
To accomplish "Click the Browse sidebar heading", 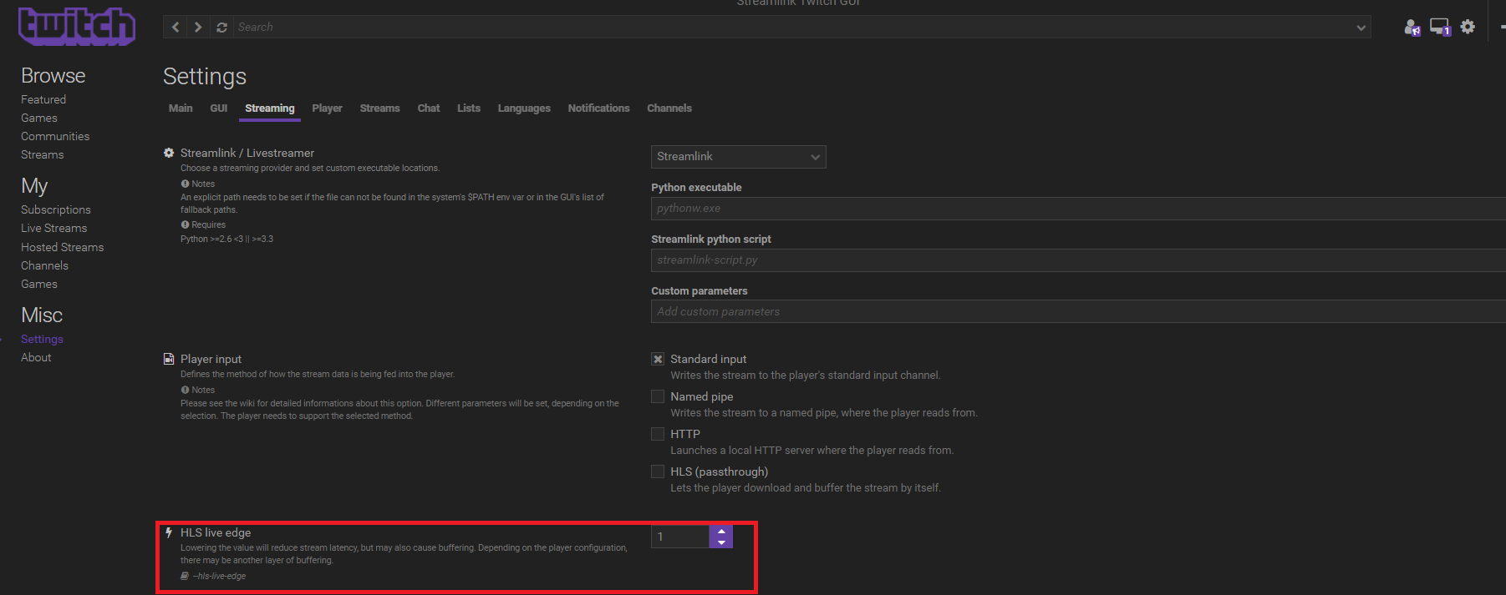I will pyautogui.click(x=53, y=75).
